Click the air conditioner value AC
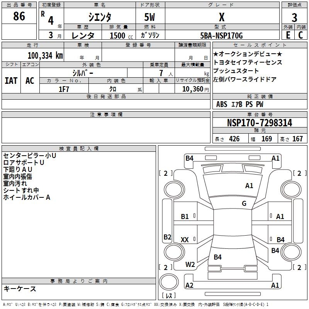Image resolution: width=309 pixels, height=309 pixels. (x=30, y=81)
